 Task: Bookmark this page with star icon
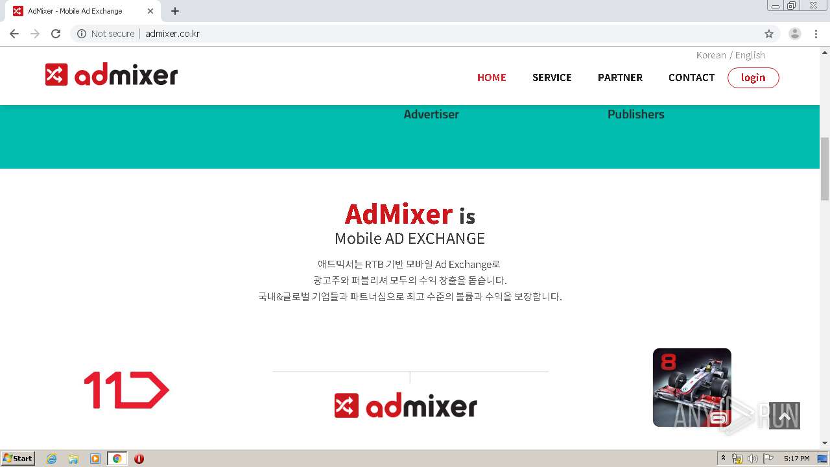(x=769, y=34)
